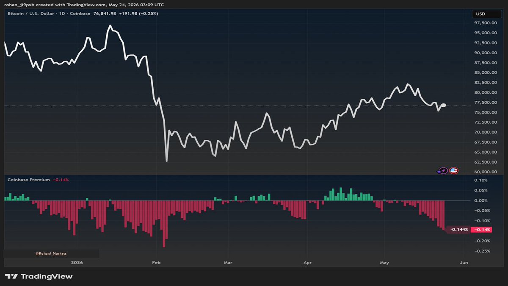This screenshot has width=508, height=286.
Task: Click the 87,500.00 price scale label
Action: tap(485, 63)
